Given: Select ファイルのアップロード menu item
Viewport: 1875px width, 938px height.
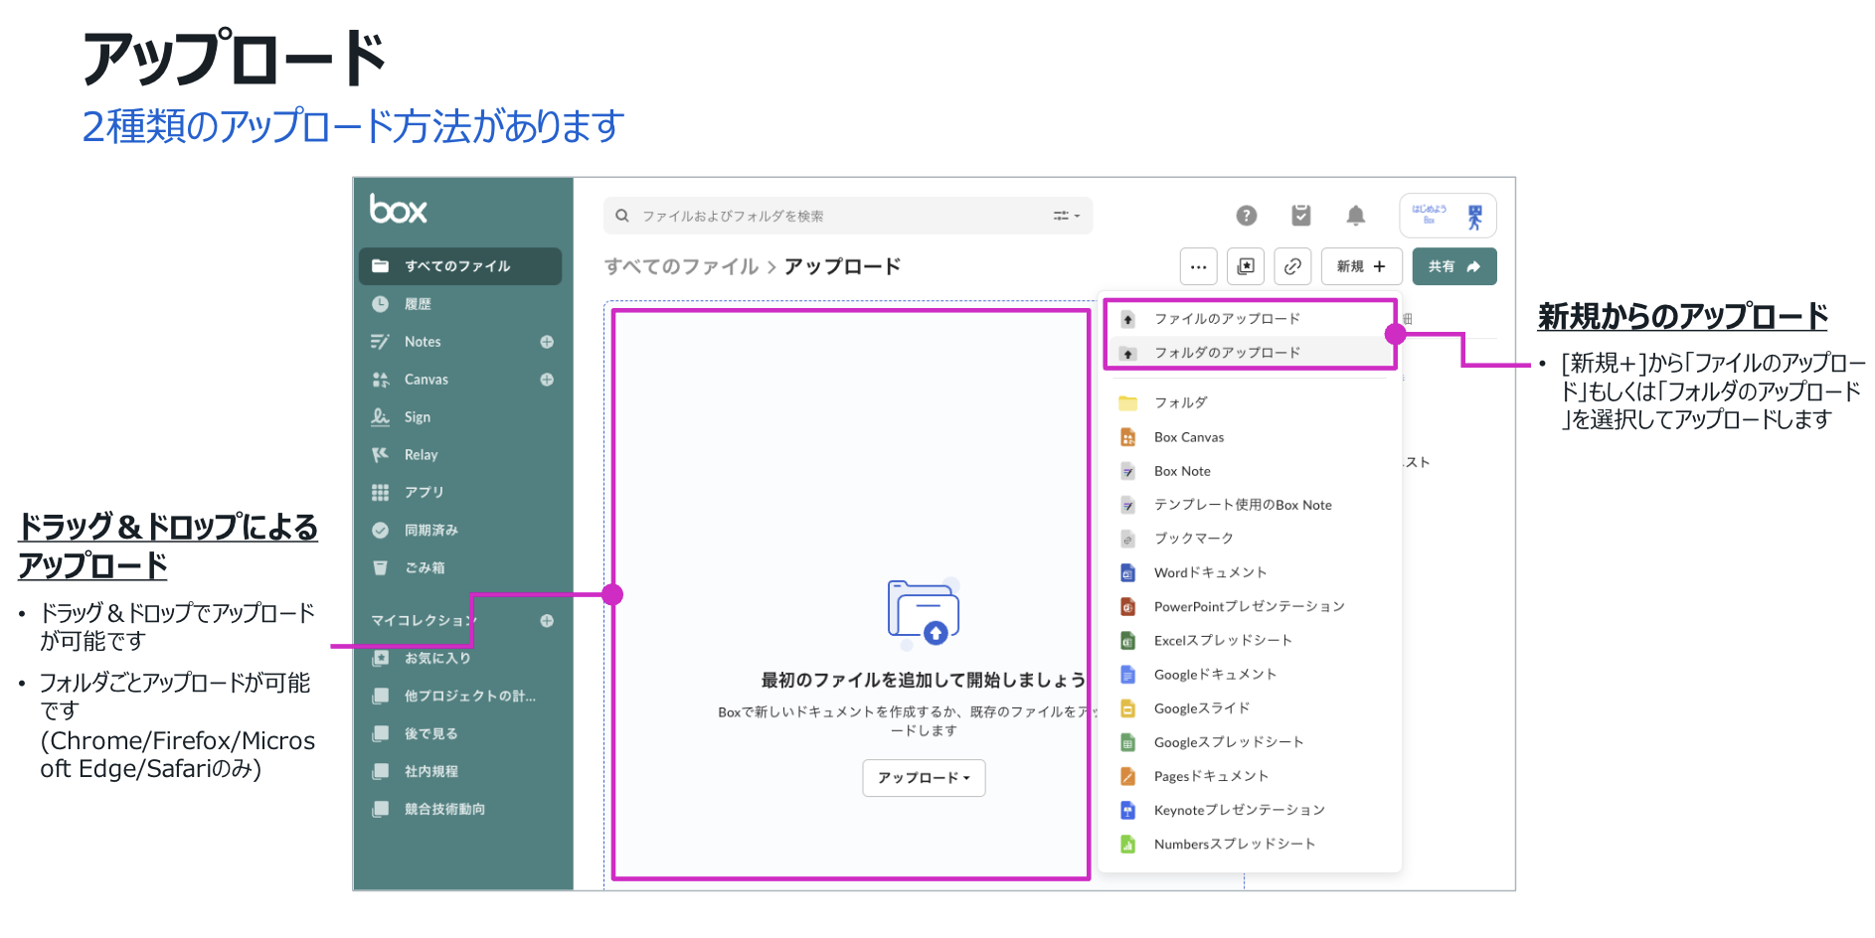Looking at the screenshot, I should pos(1227,319).
